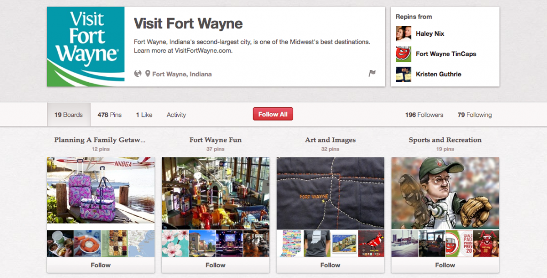The width and height of the screenshot is (547, 278).
Task: View the 196 Followers list
Action: pos(424,115)
